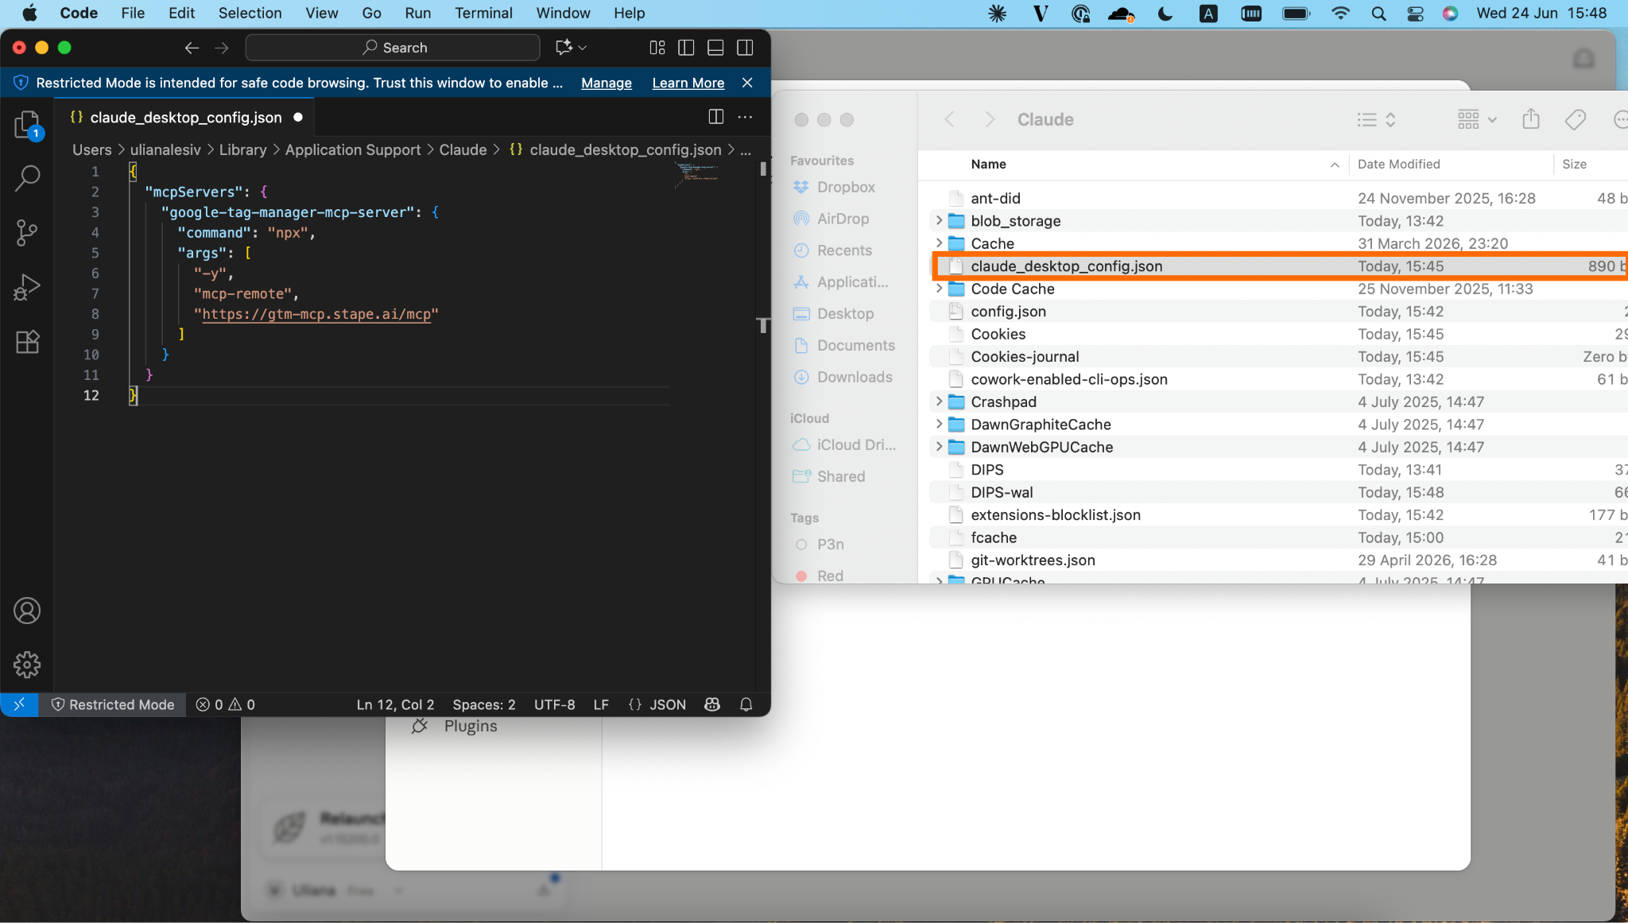The height and width of the screenshot is (923, 1628).
Task: Click Application Support in the breadcrumb
Action: [x=353, y=149]
